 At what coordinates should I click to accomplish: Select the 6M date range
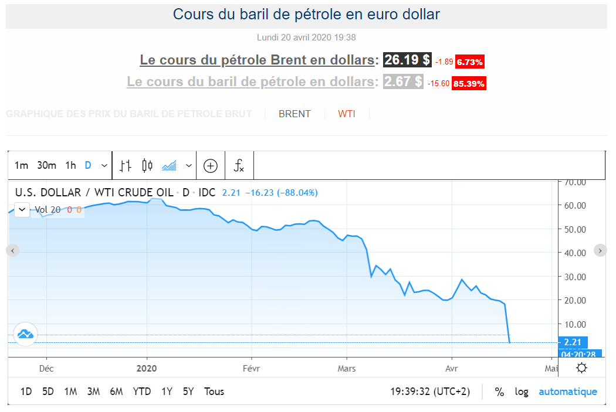click(x=116, y=391)
